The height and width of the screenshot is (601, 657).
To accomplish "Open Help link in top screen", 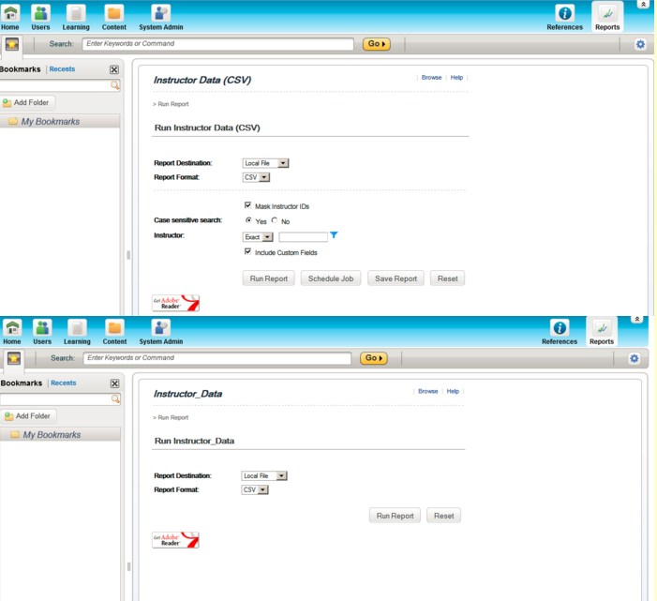I will click(456, 78).
